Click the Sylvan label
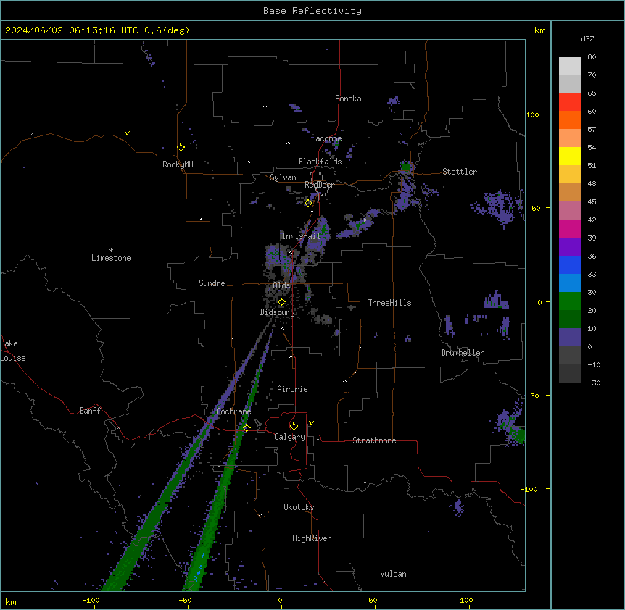The height and width of the screenshot is (610, 625). tap(283, 177)
